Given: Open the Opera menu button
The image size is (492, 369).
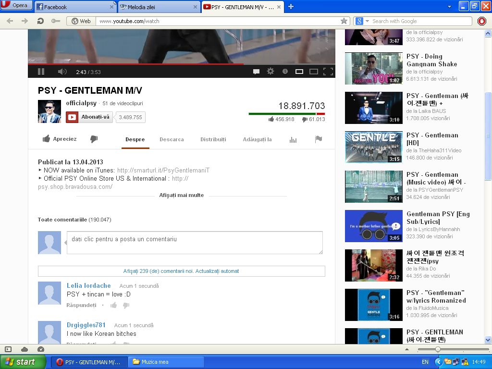Looking at the screenshot, I should point(16,5).
